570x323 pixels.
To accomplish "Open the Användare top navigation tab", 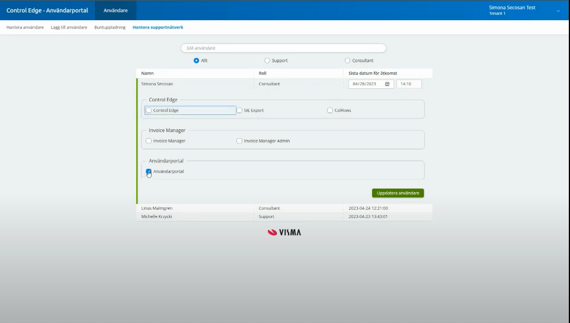I will [116, 10].
